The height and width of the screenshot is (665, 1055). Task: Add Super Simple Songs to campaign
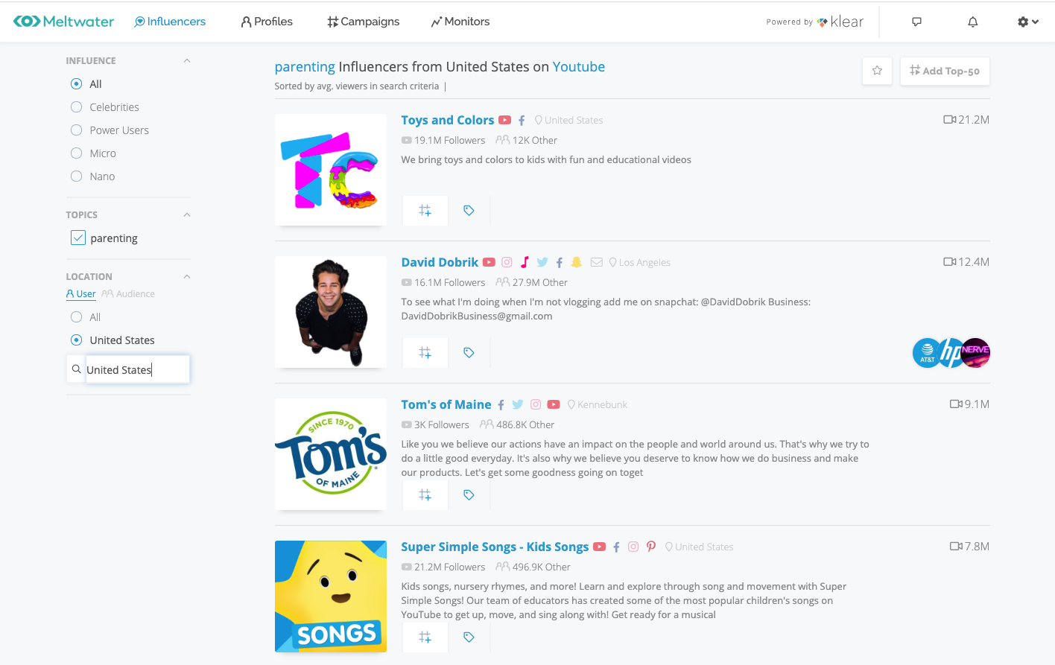pyautogui.click(x=425, y=637)
